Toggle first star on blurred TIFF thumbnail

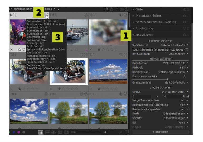99,49
